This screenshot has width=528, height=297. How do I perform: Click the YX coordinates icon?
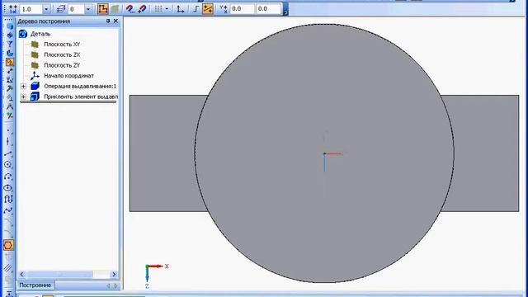coord(223,9)
